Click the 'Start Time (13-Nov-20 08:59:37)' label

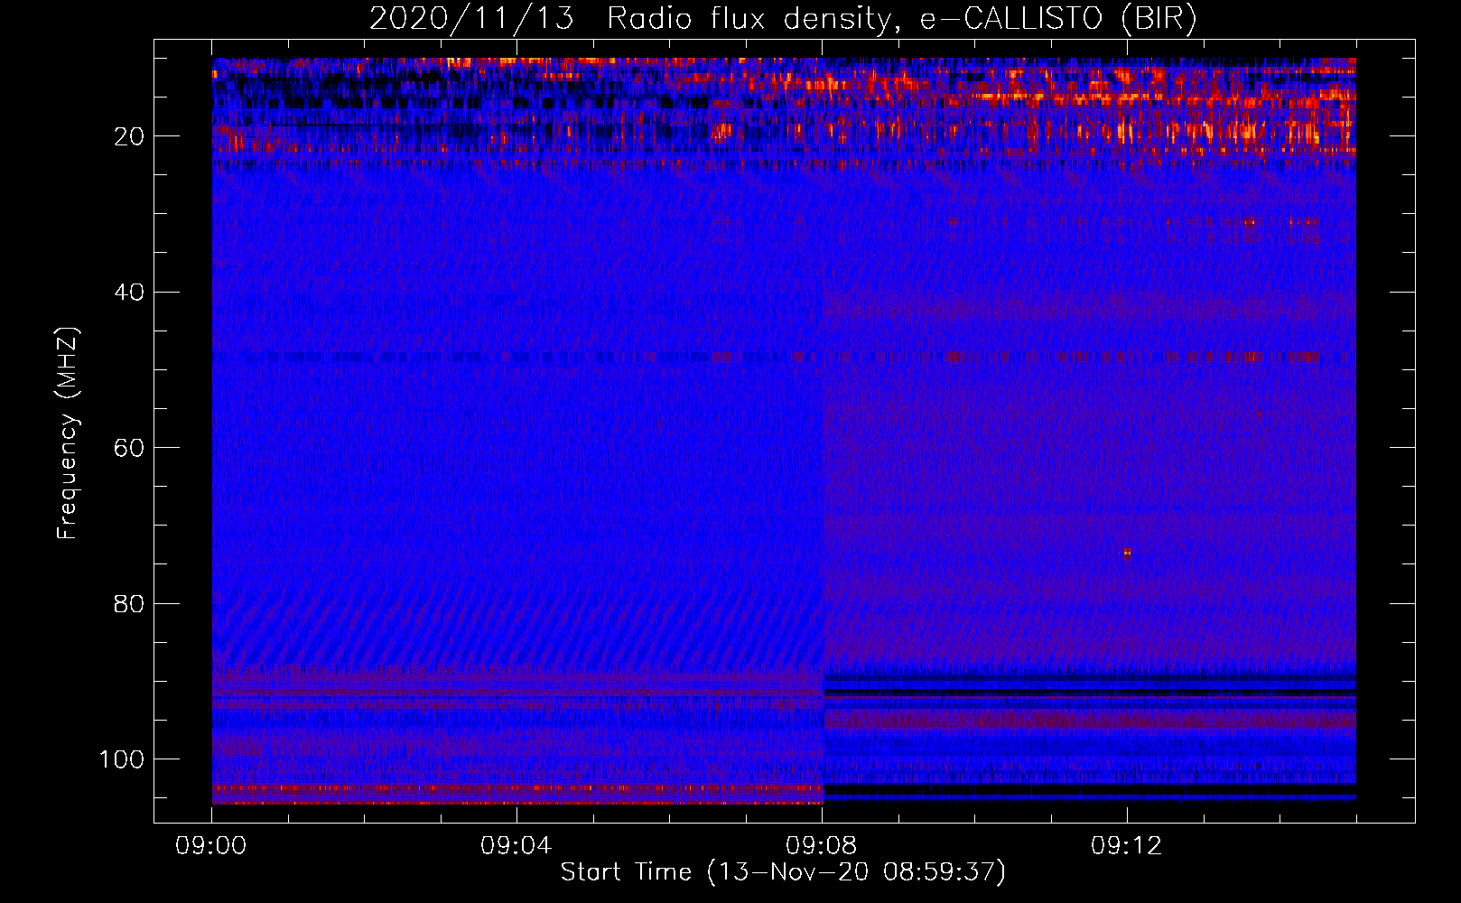click(783, 872)
